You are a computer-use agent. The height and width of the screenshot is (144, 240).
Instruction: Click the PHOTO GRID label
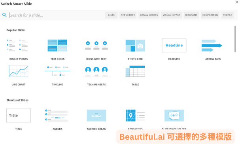pos(135,59)
